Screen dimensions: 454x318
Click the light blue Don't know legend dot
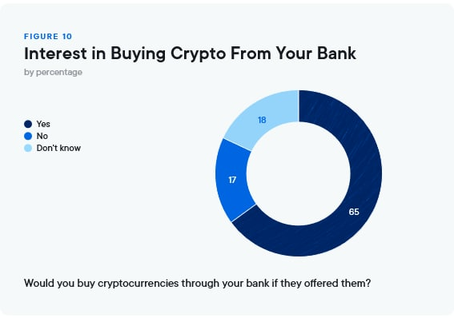click(x=28, y=148)
